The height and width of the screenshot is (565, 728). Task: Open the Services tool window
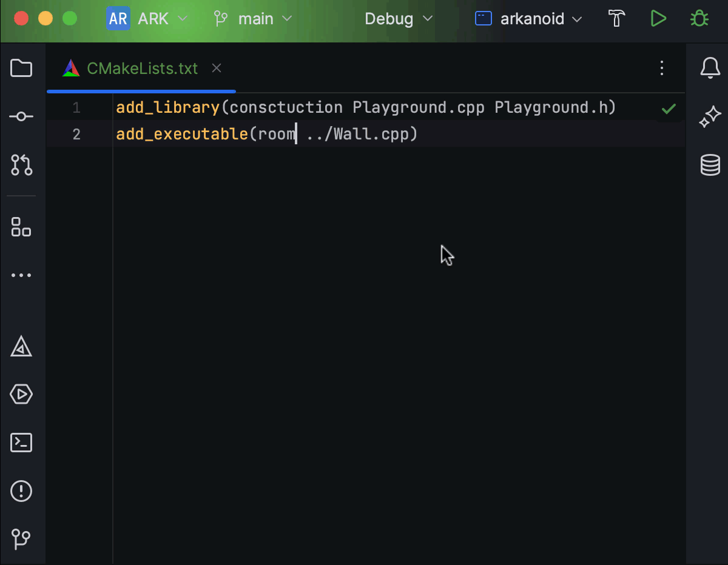21,394
